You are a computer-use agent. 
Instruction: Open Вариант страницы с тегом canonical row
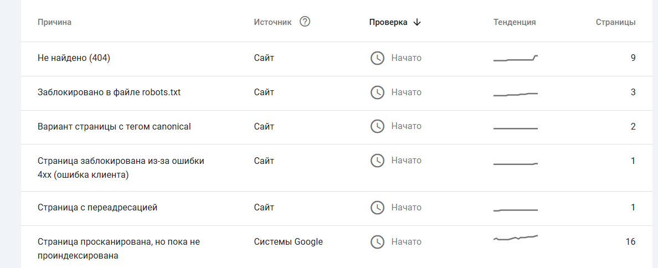(114, 127)
